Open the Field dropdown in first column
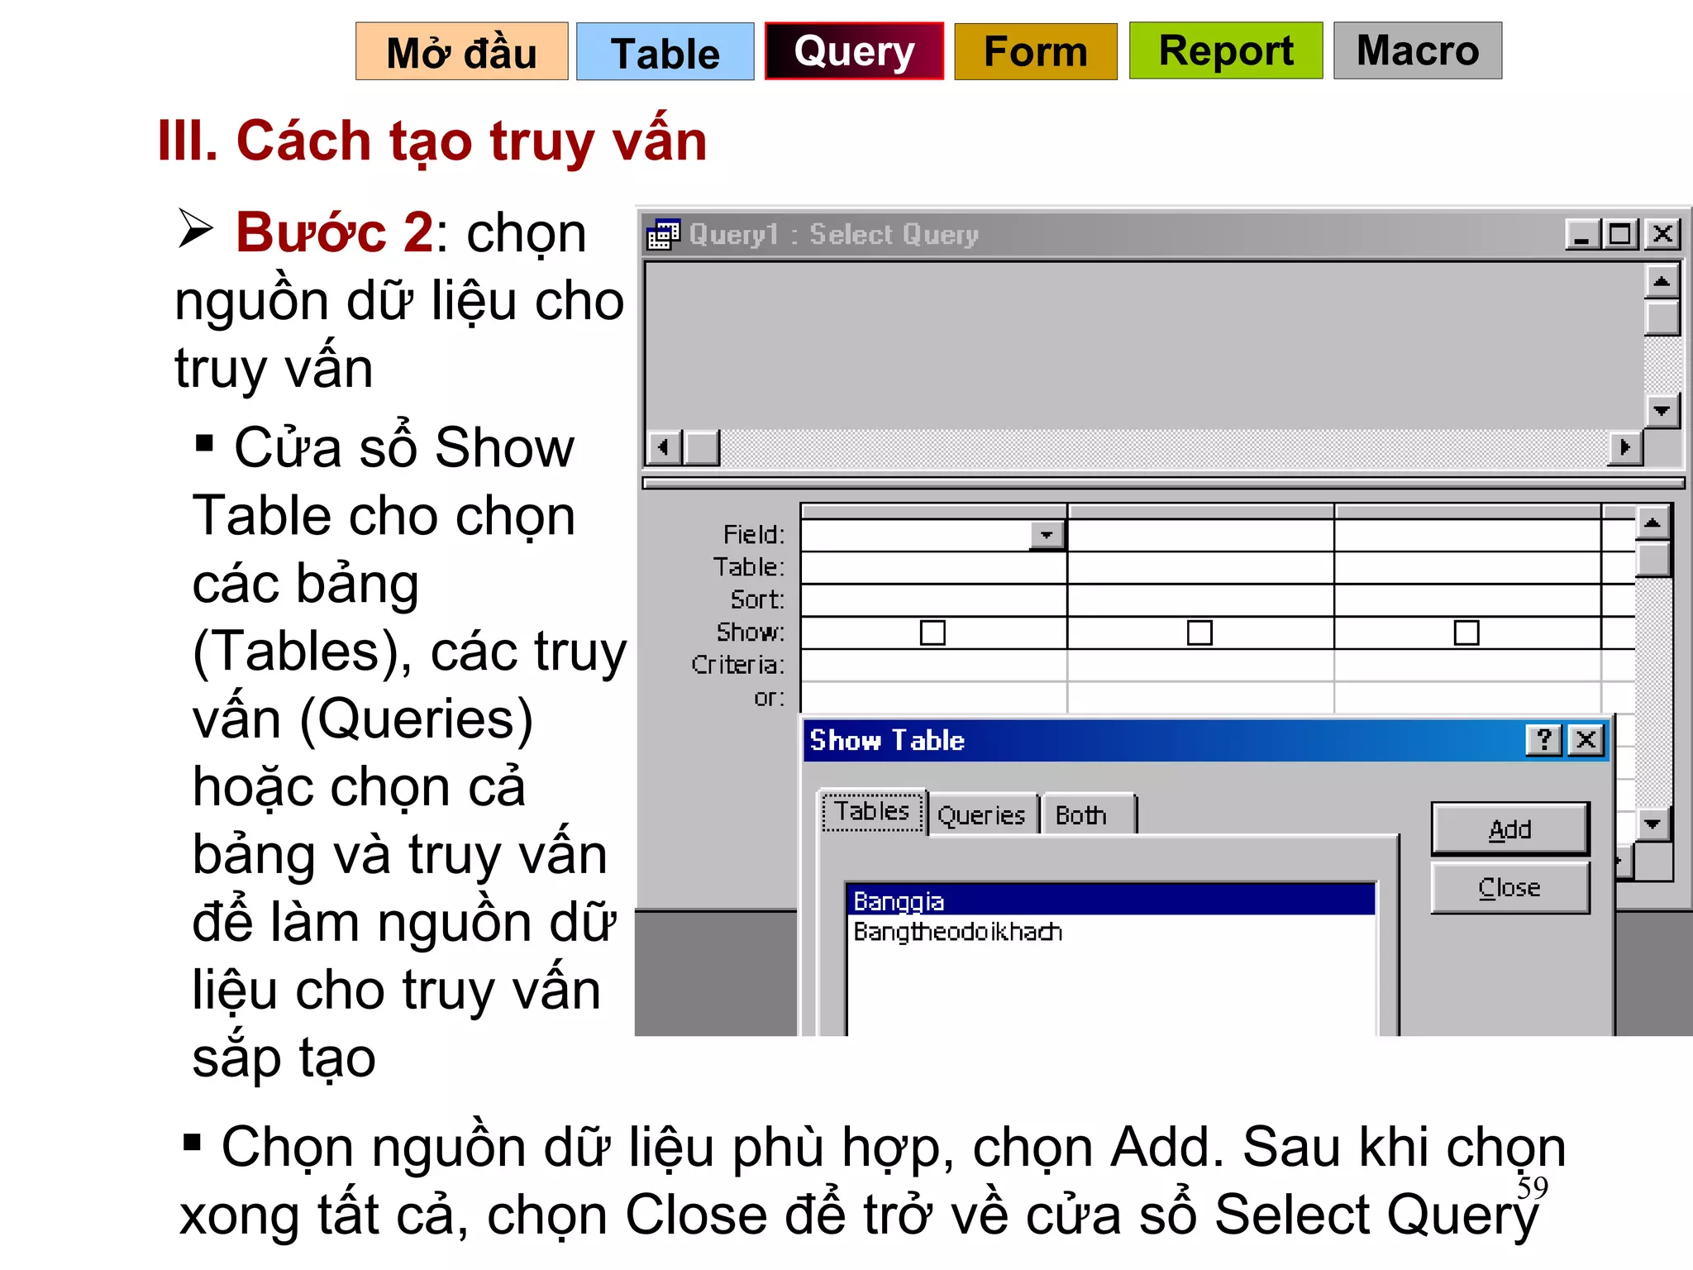1693x1270 pixels. (x=1047, y=535)
